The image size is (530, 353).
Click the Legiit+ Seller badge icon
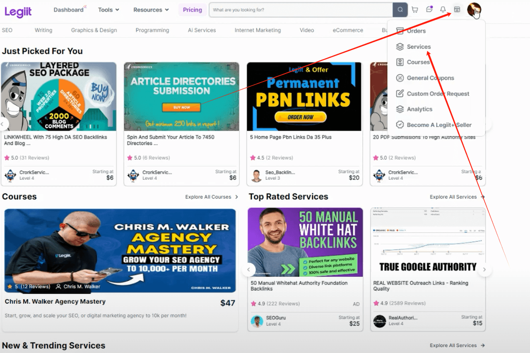point(400,125)
